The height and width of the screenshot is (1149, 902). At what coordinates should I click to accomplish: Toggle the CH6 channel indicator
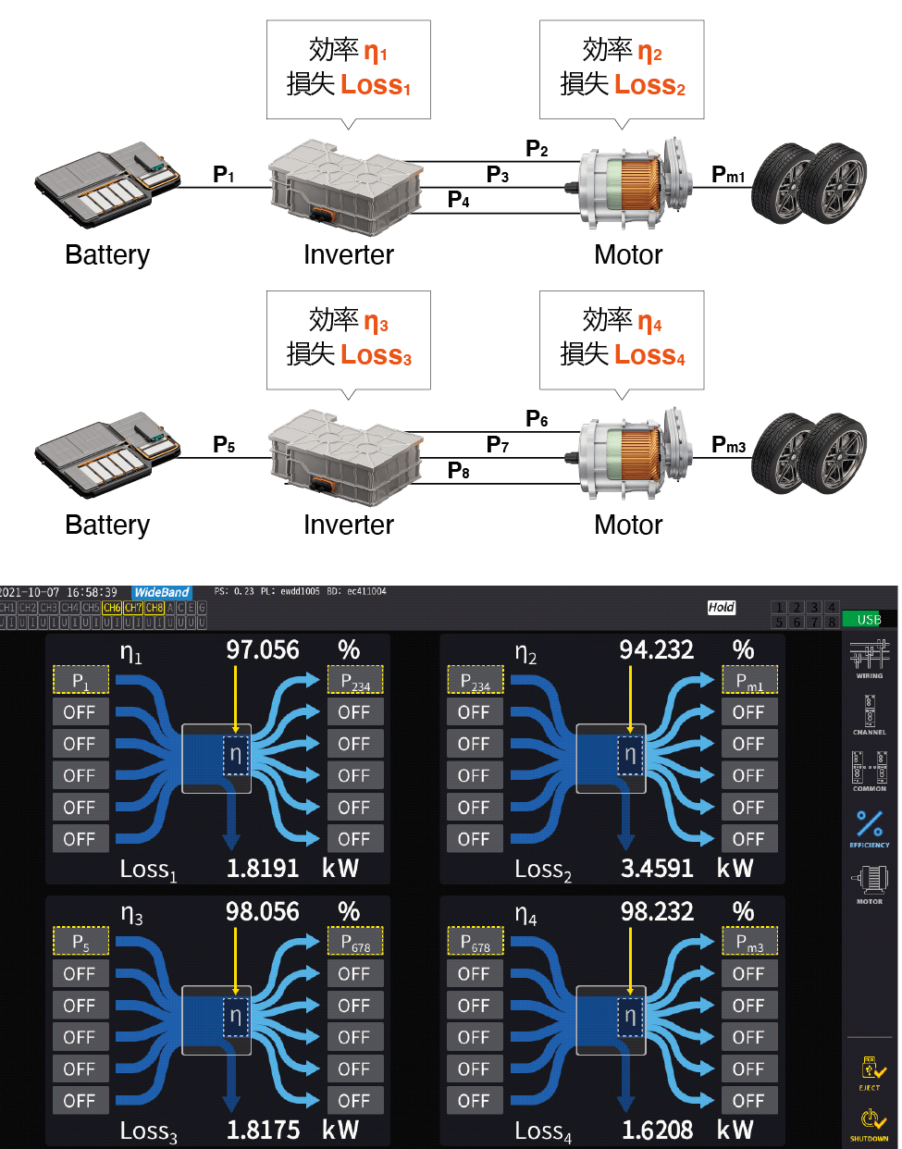(112, 608)
